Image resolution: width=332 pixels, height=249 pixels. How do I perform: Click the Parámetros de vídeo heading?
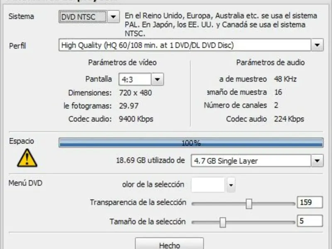(122, 63)
